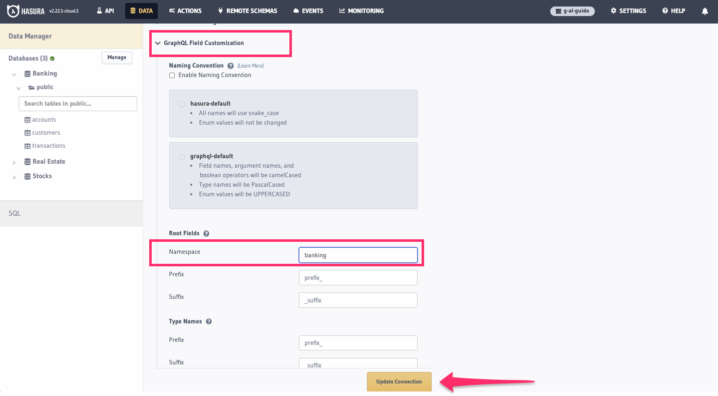
Task: Click the Type Names help question mark
Action: pyautogui.click(x=209, y=321)
